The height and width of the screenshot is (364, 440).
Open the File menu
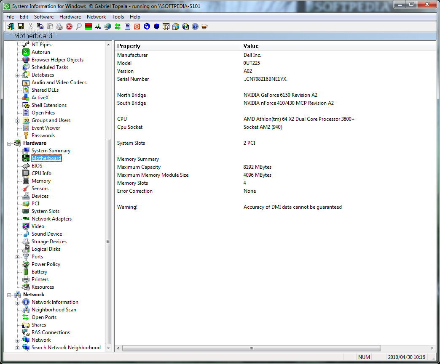(10, 17)
